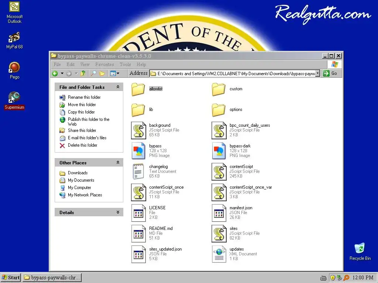The height and width of the screenshot is (283, 378).
Task: Click the Up folder toolbar icon
Action: 83,73
